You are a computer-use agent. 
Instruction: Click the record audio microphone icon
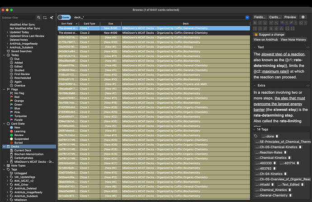click(276, 28)
